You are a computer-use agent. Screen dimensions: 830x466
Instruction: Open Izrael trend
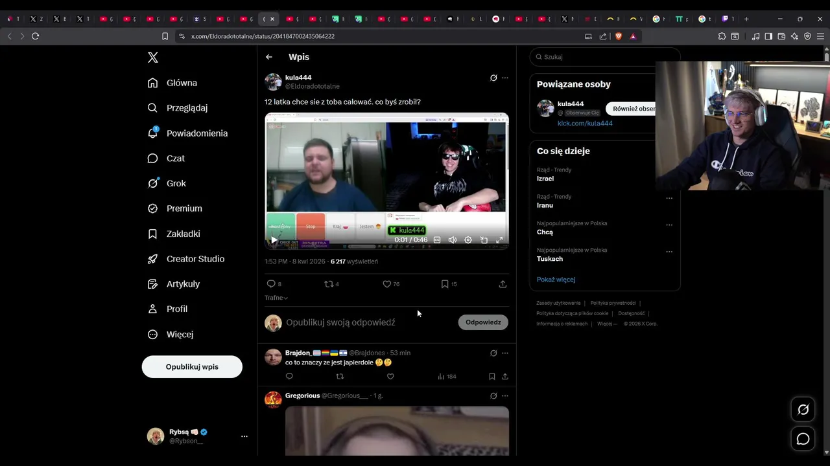pos(545,179)
